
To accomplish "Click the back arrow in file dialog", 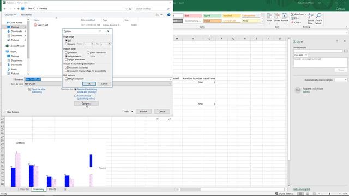I will [x=5, y=9].
